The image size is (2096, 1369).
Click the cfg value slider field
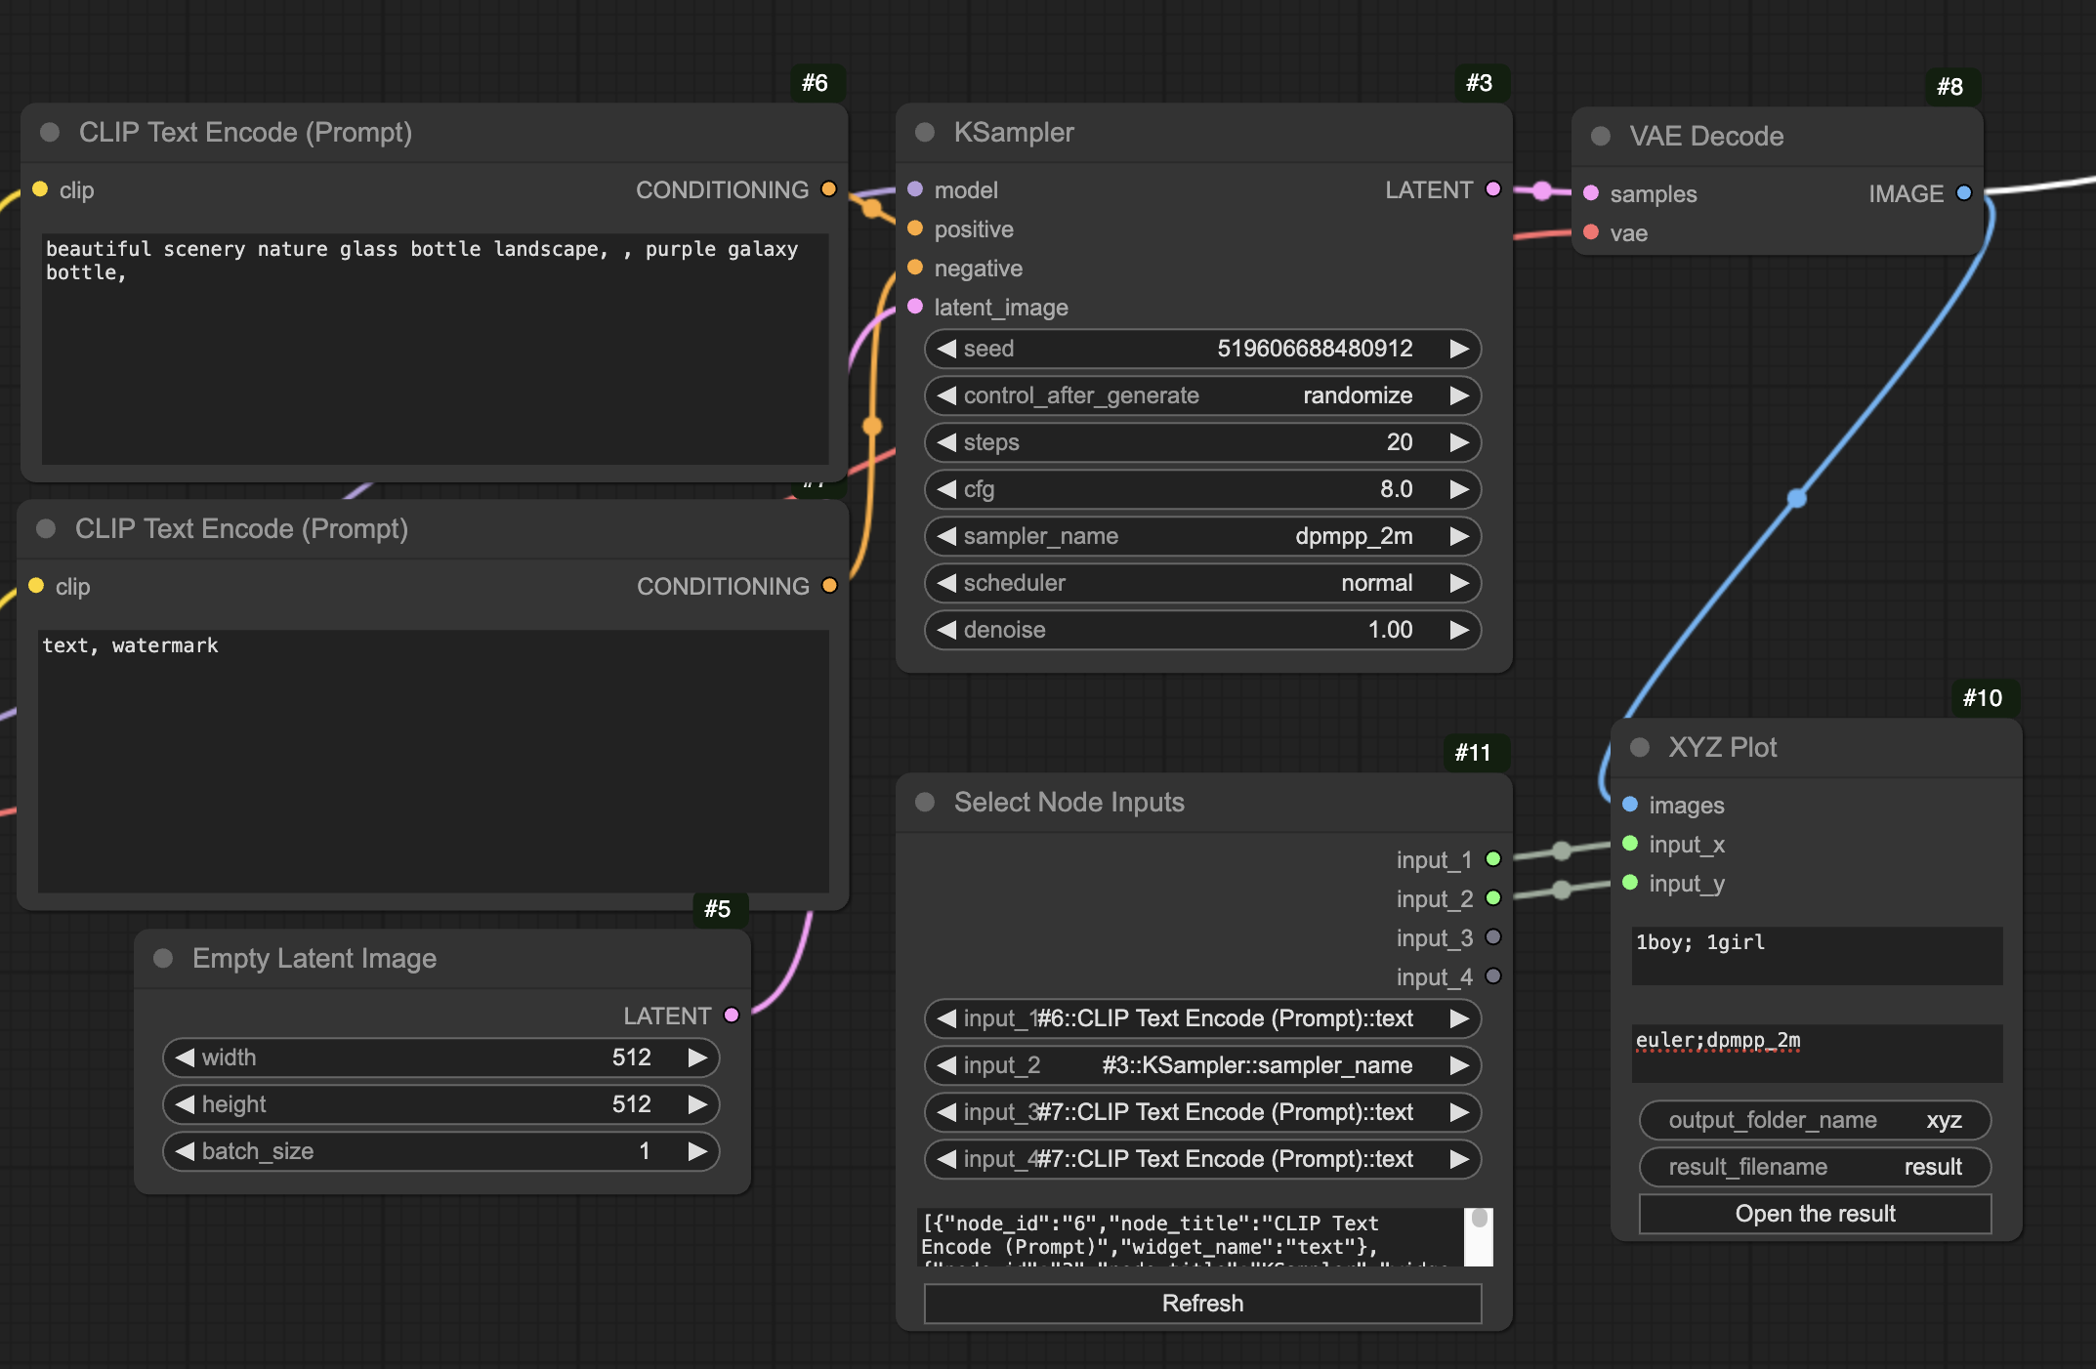click(x=1201, y=489)
